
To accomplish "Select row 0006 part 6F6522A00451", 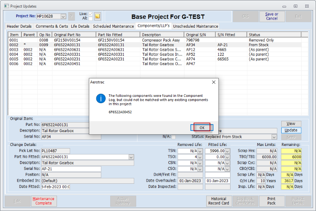I will click(x=155, y=64).
